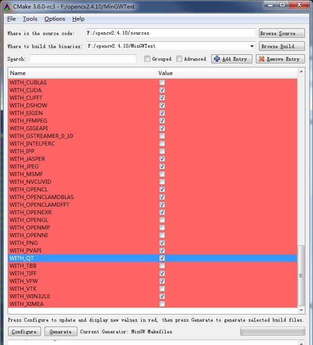Uncheck the WITH_DSHOW checkbox

tap(162, 106)
